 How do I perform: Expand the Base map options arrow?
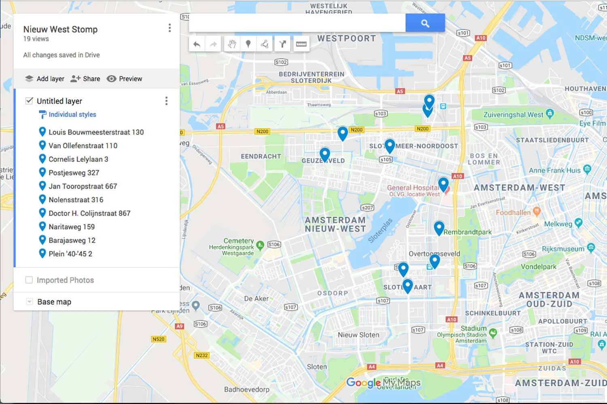coord(29,302)
